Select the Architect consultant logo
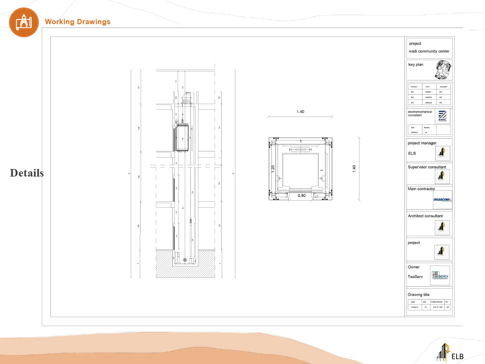Screen dimensions: 485x364 pos(442,227)
